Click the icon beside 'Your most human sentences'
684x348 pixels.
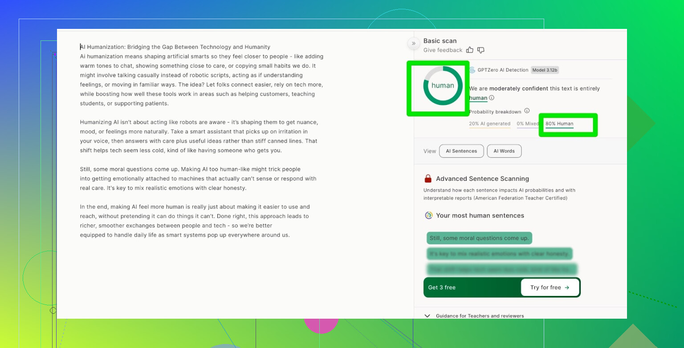(x=429, y=216)
